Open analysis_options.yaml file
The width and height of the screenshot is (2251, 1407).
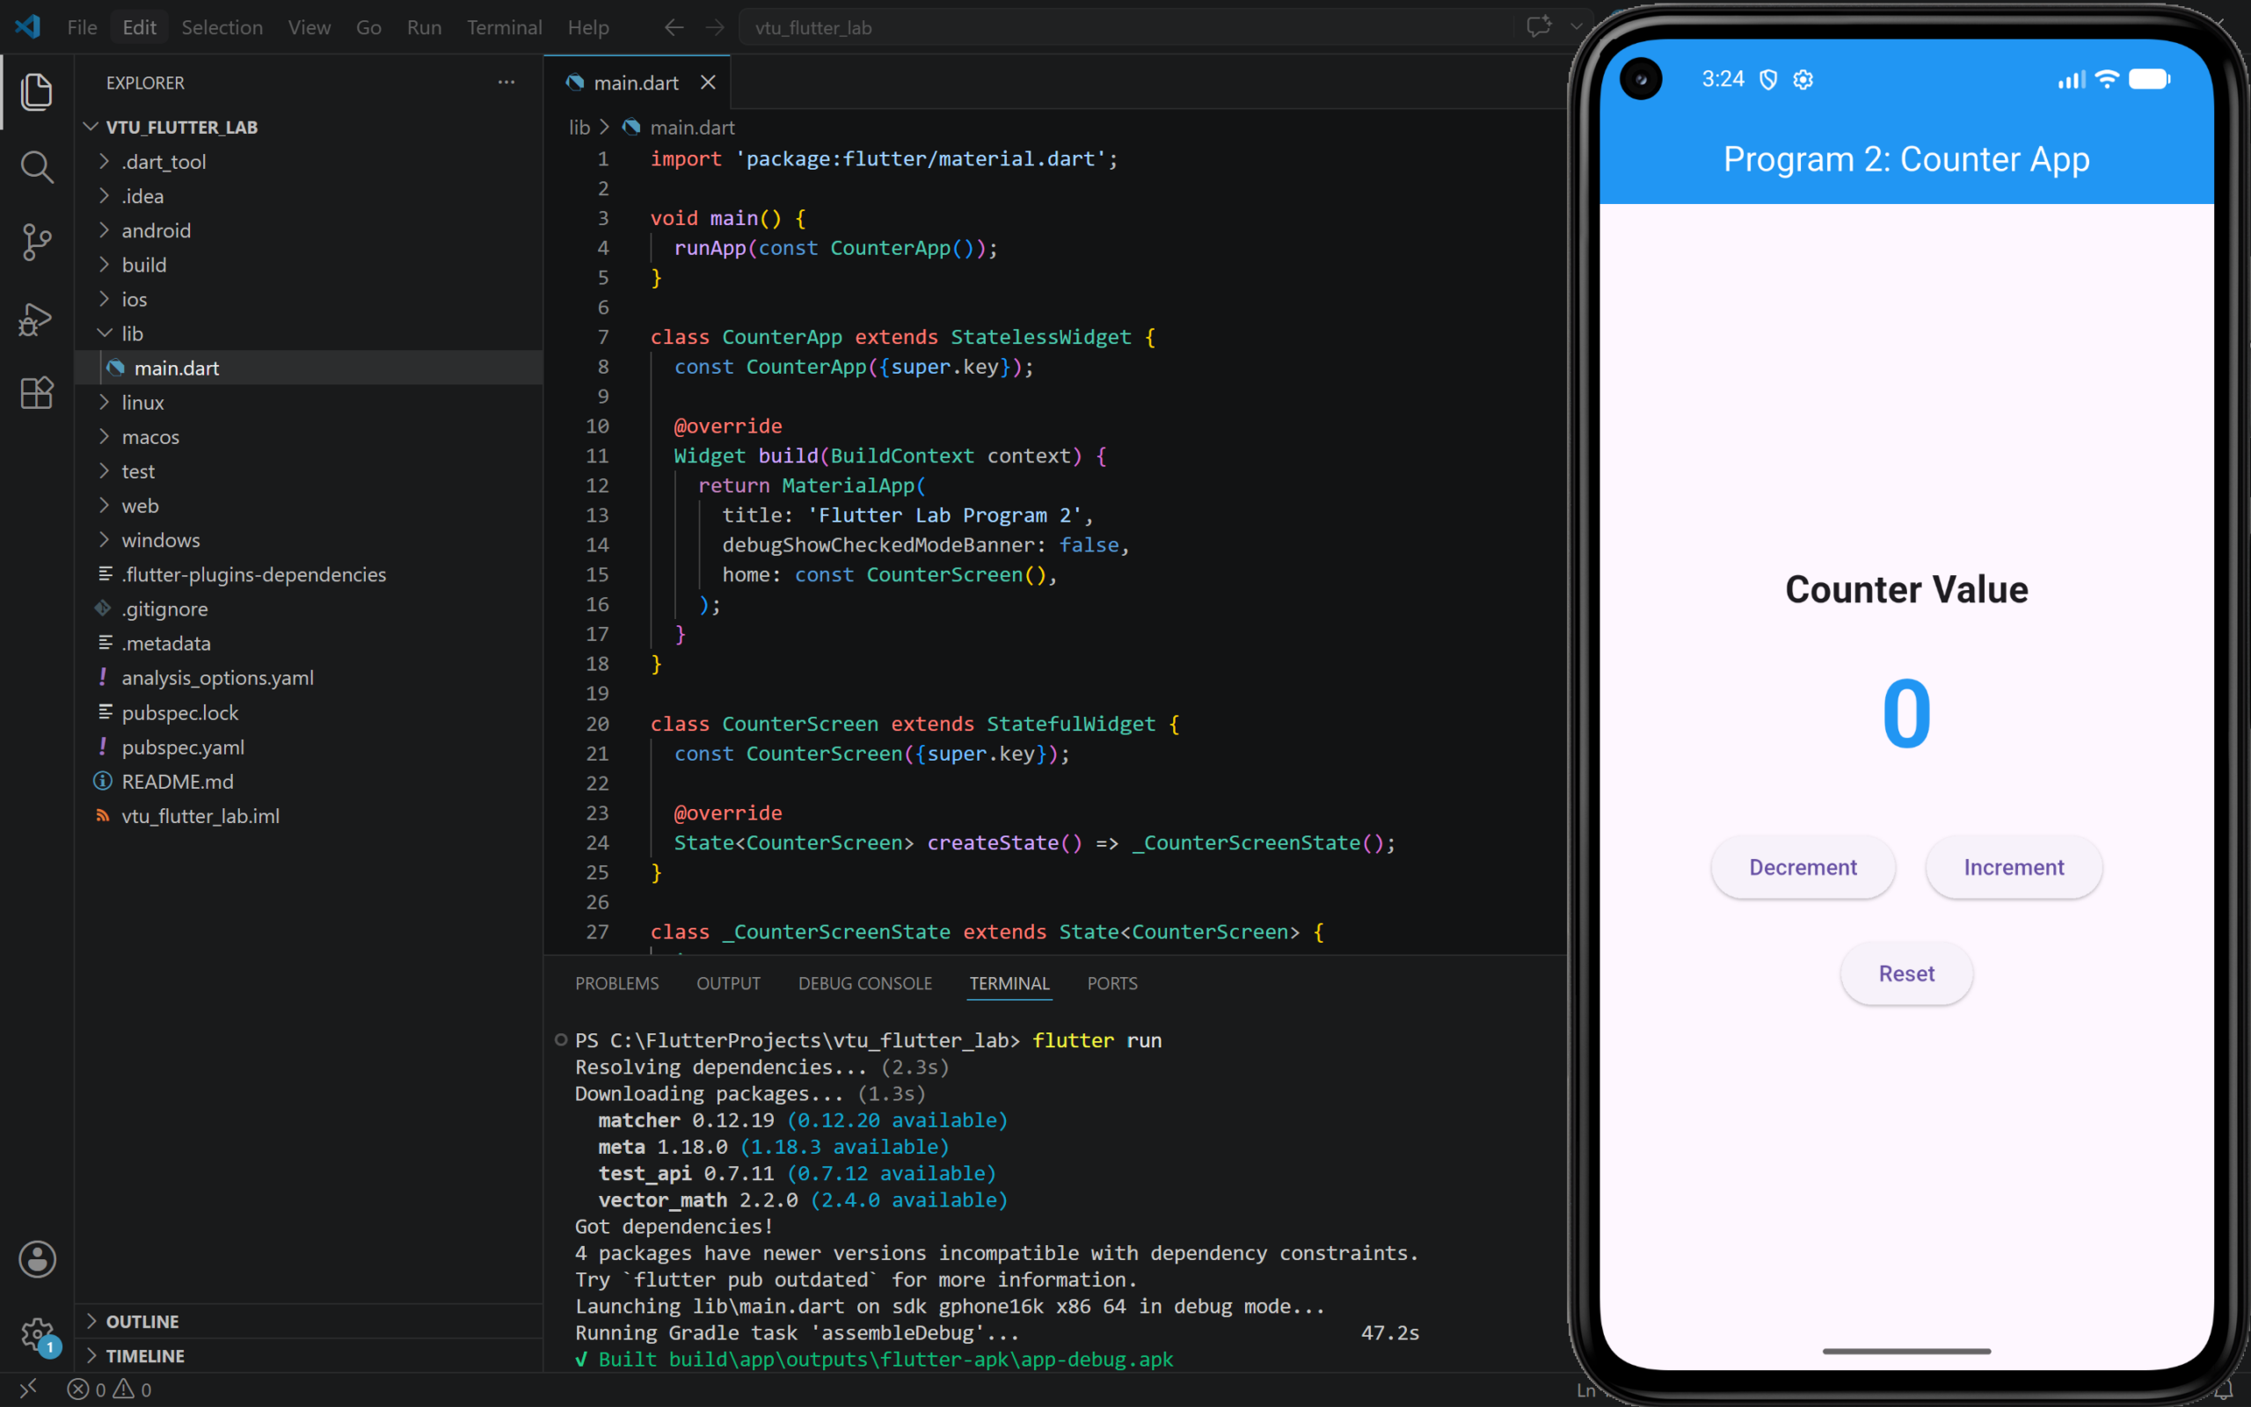[x=308, y=677]
